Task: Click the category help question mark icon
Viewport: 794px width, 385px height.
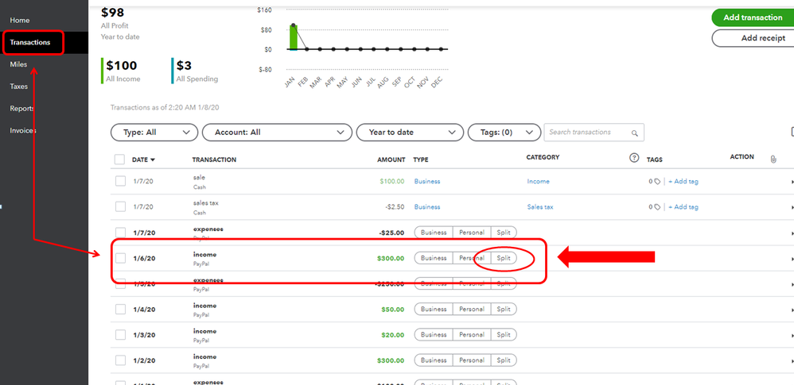Action: pyautogui.click(x=633, y=158)
